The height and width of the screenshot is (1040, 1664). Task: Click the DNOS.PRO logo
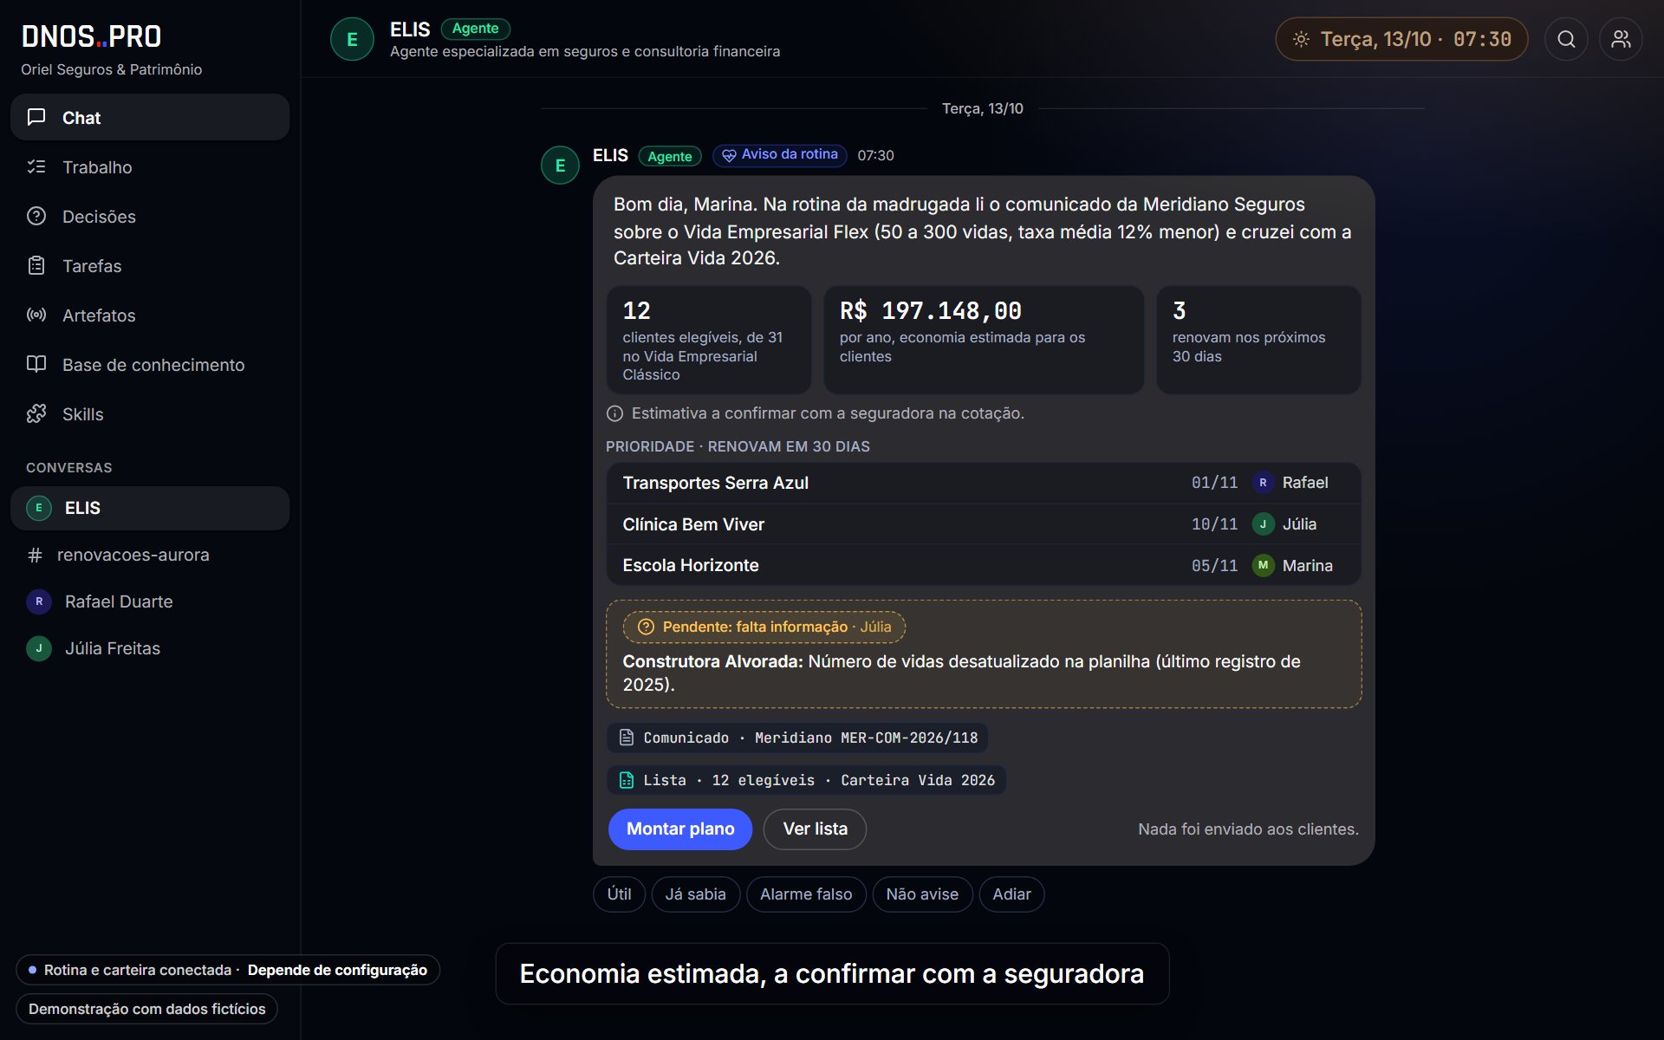tap(92, 36)
